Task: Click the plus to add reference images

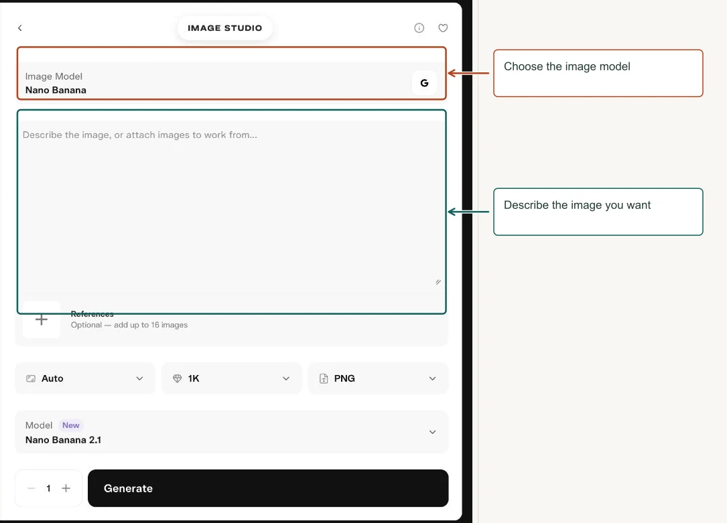Action: (x=42, y=319)
